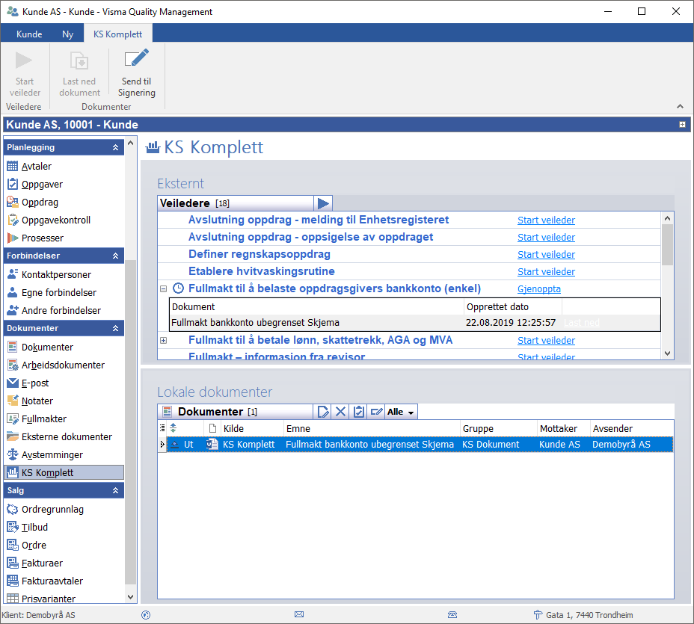Open Kontaktpersoner in the Forbindelser sidebar
This screenshot has width=694, height=624.
56,274
